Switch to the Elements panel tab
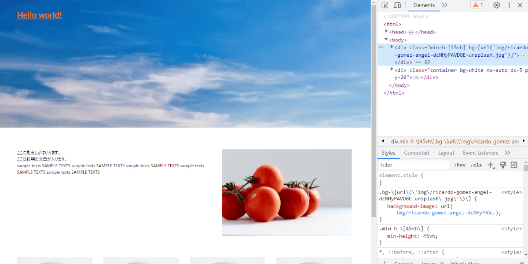 tap(424, 5)
